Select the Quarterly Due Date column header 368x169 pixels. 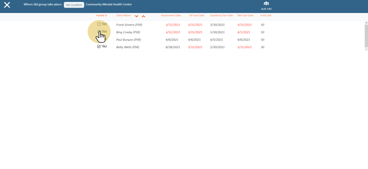click(x=221, y=16)
